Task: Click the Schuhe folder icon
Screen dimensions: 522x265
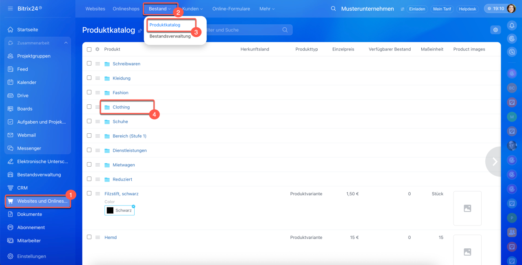Action: 107,122
